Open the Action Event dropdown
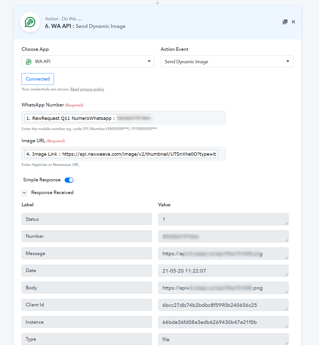The height and width of the screenshot is (345, 319). click(227, 61)
